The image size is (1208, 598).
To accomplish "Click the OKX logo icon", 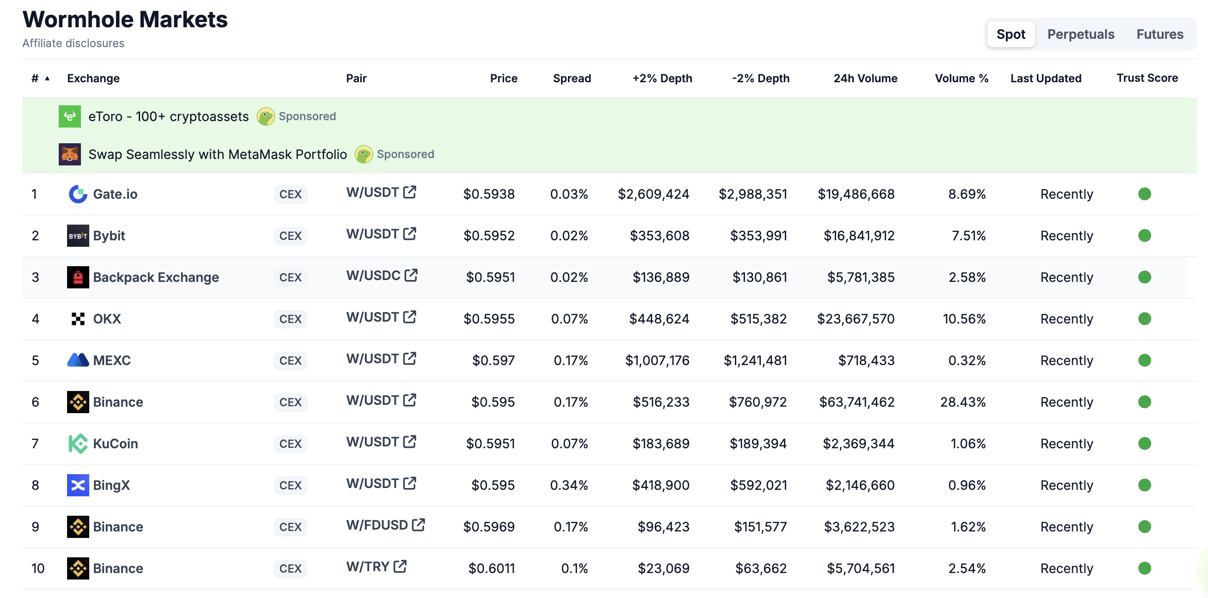I will tap(78, 319).
